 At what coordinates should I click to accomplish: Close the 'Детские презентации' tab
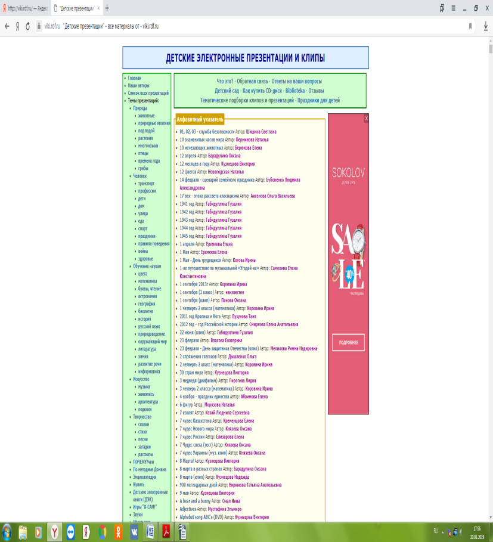(x=98, y=8)
